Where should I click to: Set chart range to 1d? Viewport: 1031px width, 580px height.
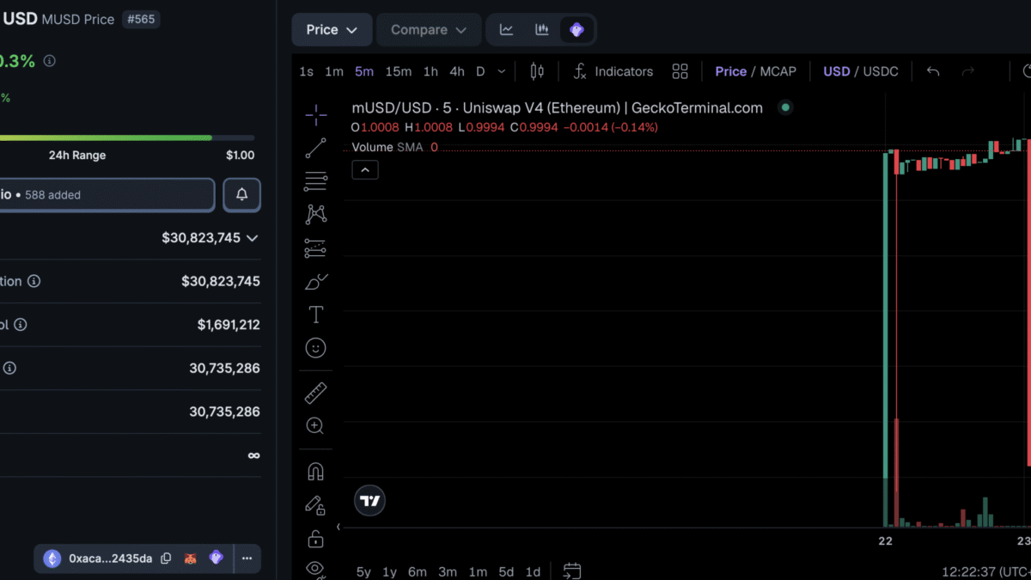[533, 571]
